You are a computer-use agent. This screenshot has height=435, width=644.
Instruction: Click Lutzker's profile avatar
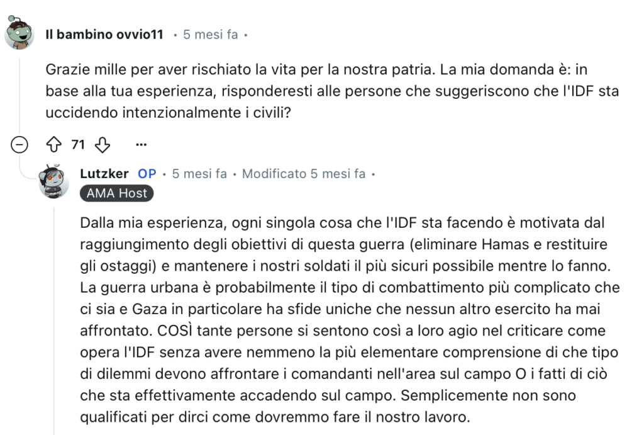[54, 182]
